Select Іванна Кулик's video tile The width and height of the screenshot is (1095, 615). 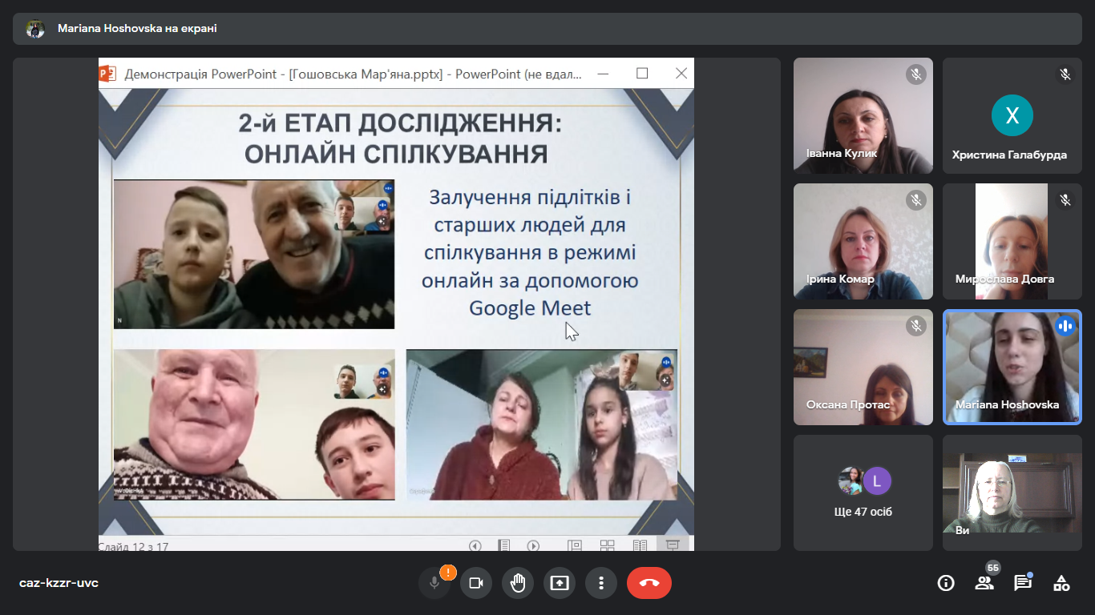863,115
